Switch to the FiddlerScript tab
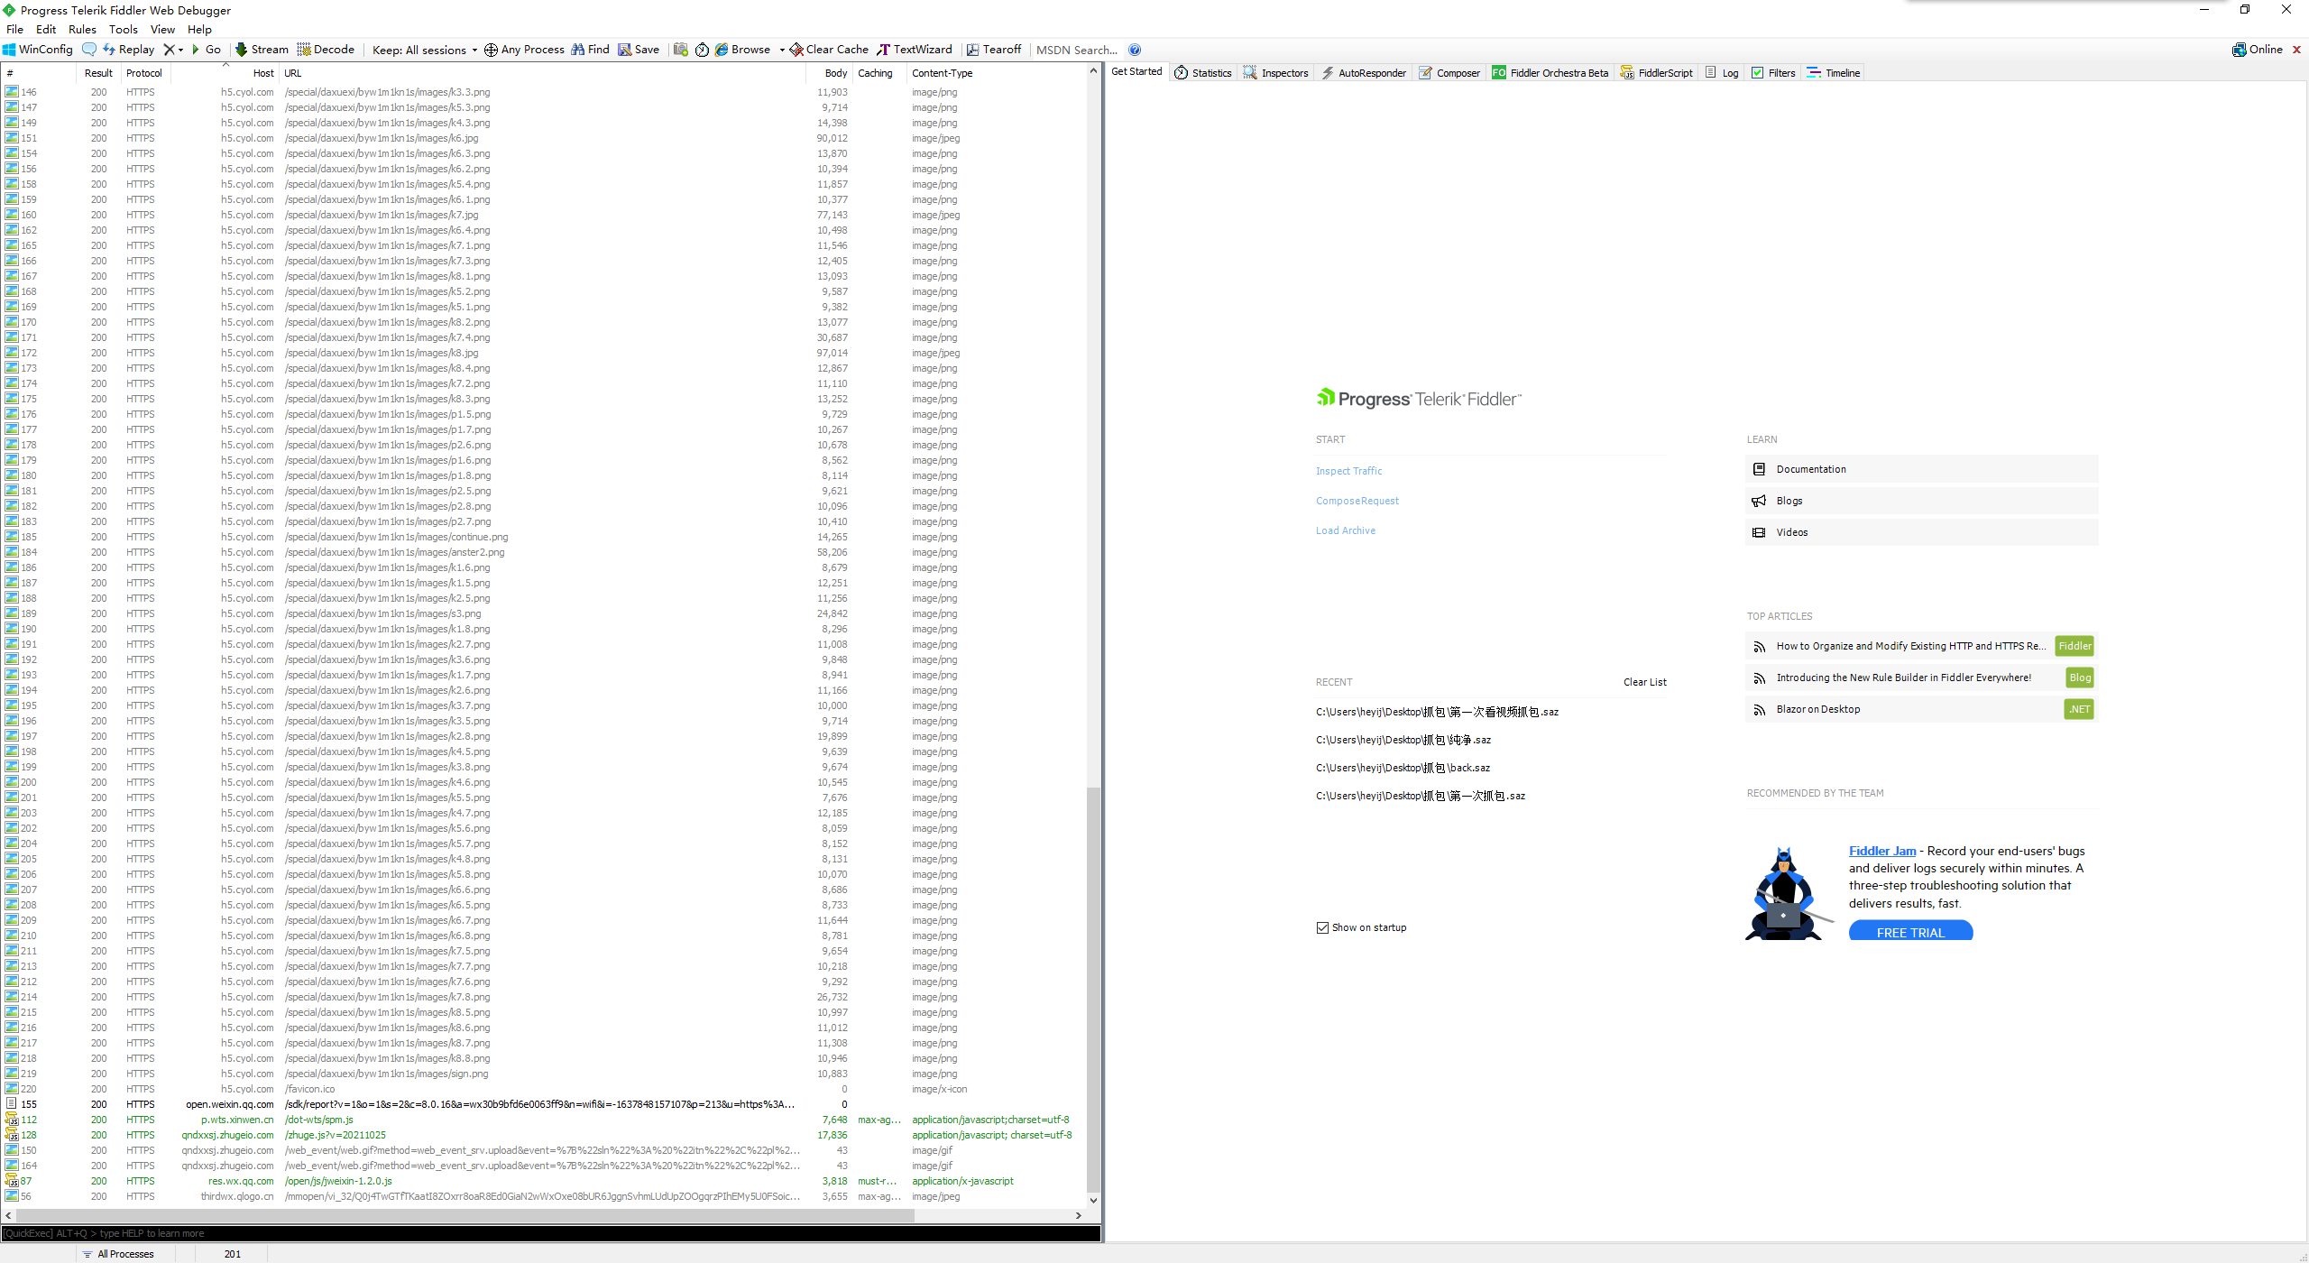Viewport: 2309px width, 1263px height. (1657, 73)
